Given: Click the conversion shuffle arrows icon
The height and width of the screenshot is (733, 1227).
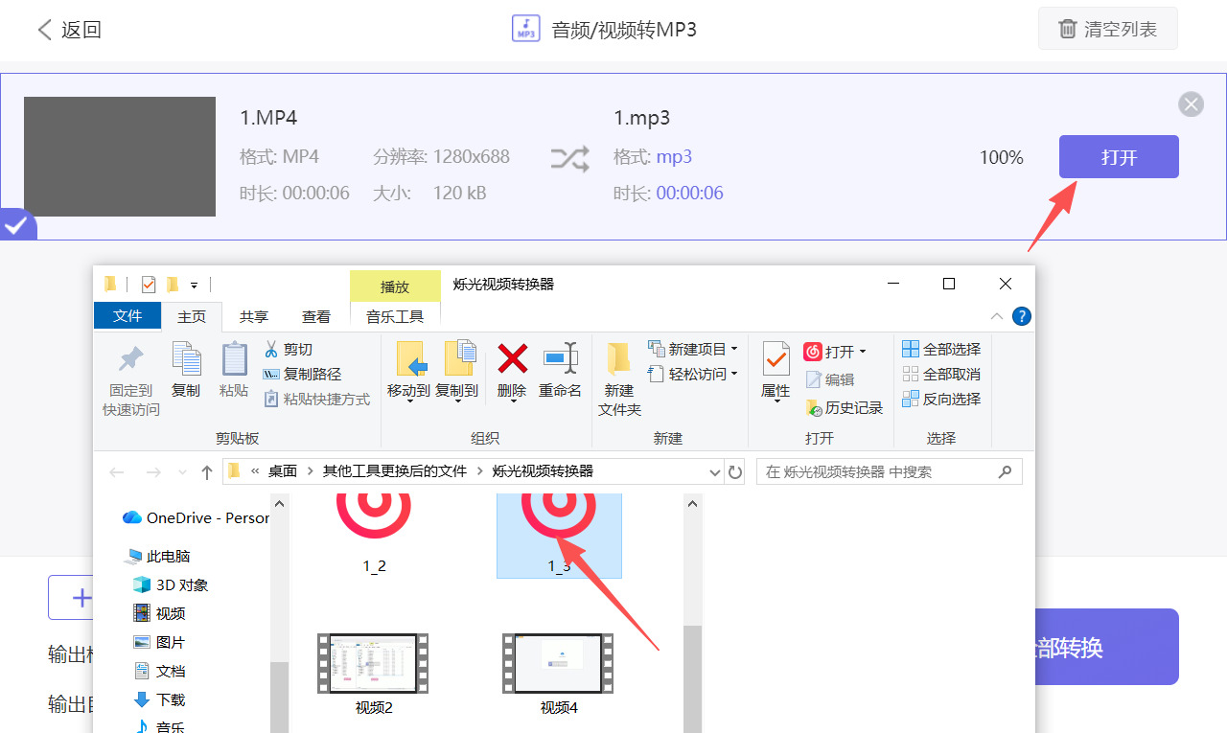Looking at the screenshot, I should pyautogui.click(x=570, y=157).
